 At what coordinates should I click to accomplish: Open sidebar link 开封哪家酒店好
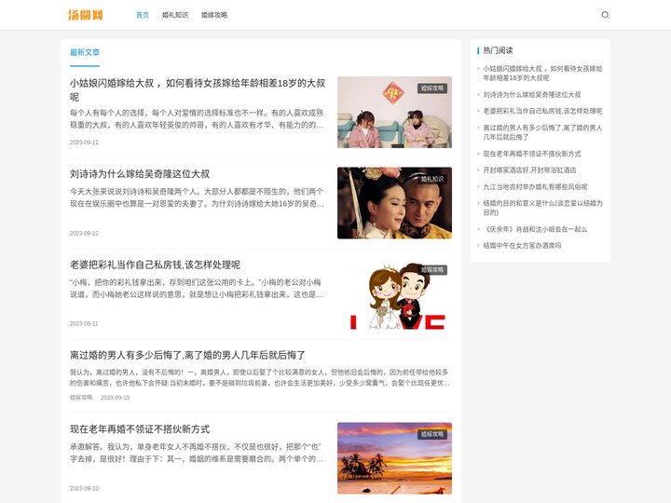pyautogui.click(x=529, y=170)
